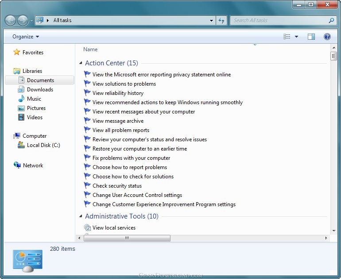341x279 pixels.
Task: Click the Local Disk (C:) drive icon
Action: [21, 145]
